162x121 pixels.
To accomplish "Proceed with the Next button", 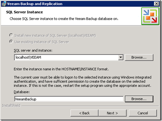I will click(112, 113).
